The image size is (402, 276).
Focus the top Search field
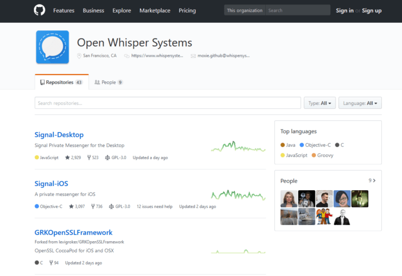pos(298,10)
